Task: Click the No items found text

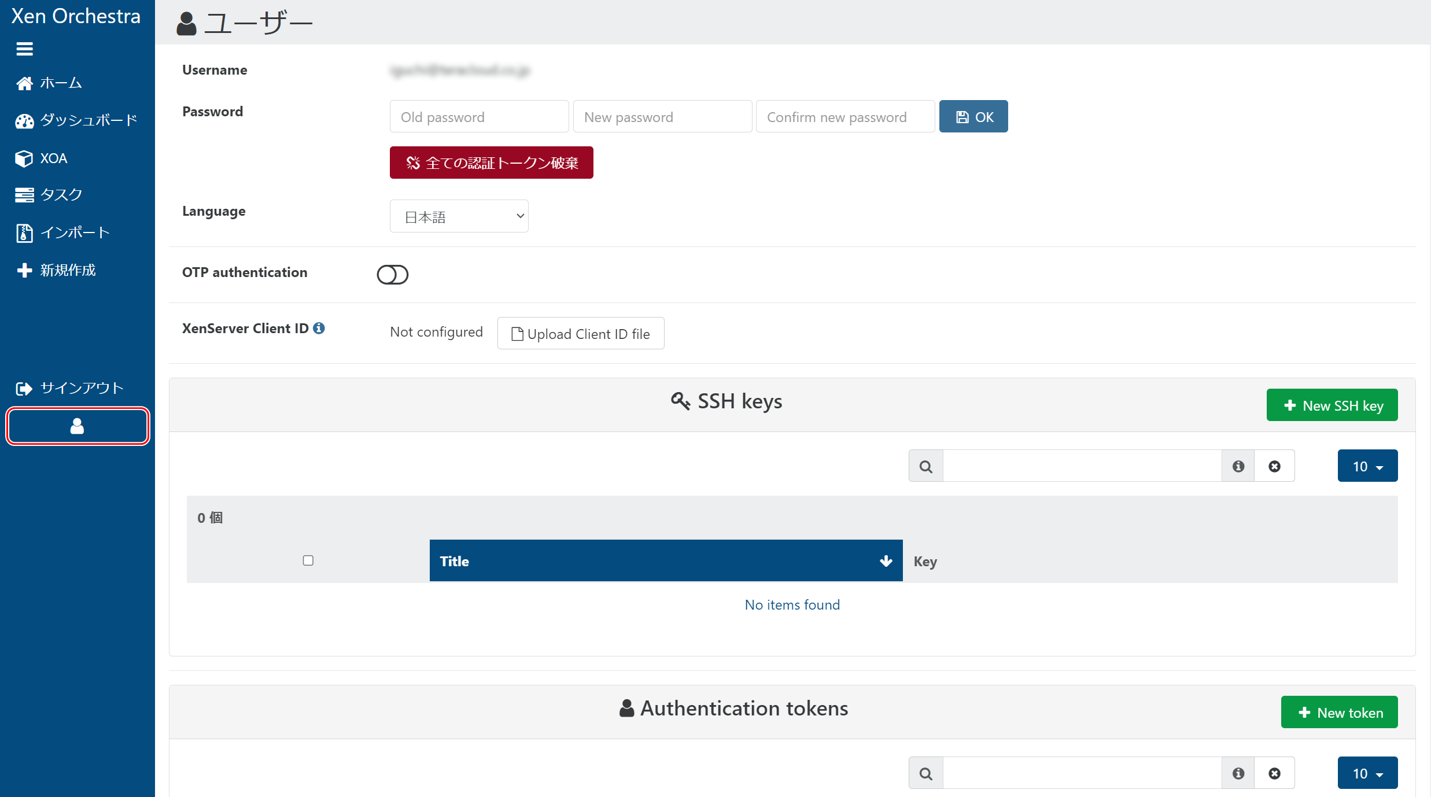Action: click(792, 605)
